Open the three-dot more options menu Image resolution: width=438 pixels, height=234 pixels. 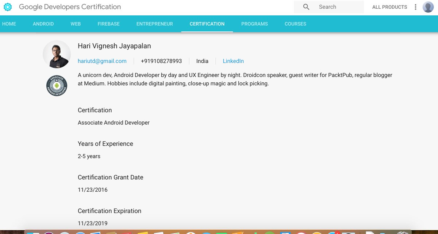tap(415, 7)
